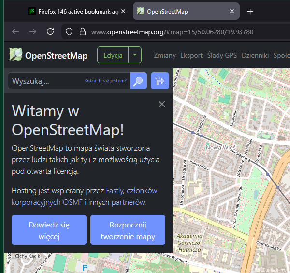Click the OpenStreetMap logo
The width and height of the screenshot is (290, 273).
[48, 55]
